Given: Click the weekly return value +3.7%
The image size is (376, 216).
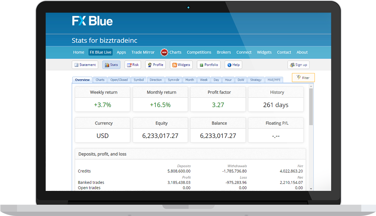Looking at the screenshot, I should point(103,105).
